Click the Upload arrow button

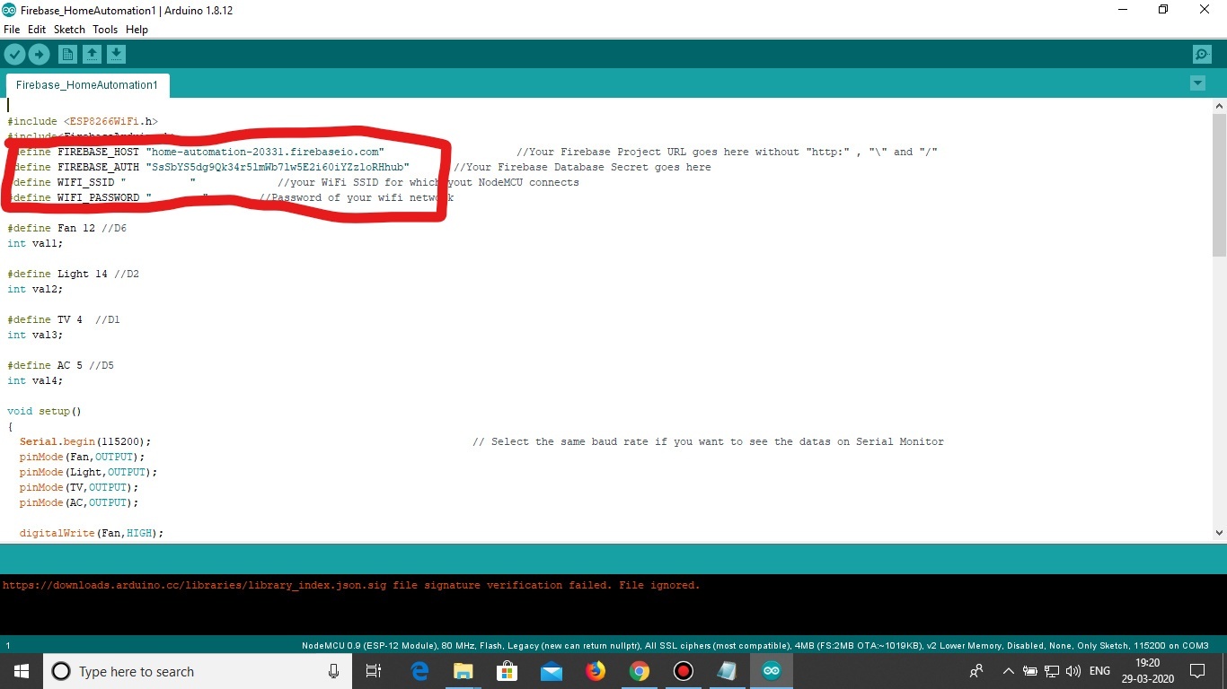[39, 55]
